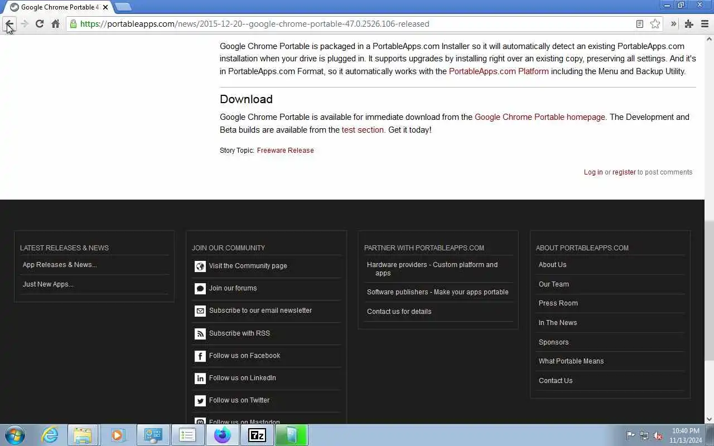Open the footer Contact Us link
The height and width of the screenshot is (446, 714).
pos(556,381)
